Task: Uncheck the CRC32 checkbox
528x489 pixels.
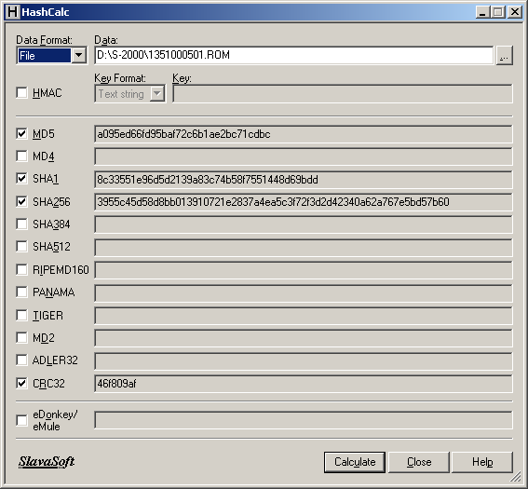Action: click(22, 383)
